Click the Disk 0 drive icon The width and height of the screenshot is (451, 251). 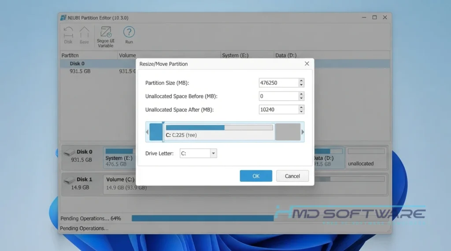coord(69,153)
